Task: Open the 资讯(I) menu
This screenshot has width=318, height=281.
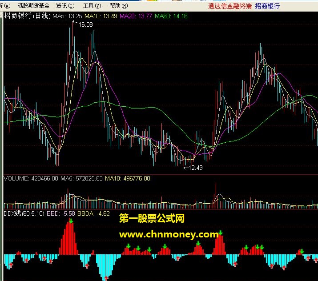Action: point(65,6)
